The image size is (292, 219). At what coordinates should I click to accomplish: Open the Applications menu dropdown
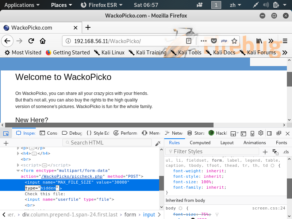click(x=22, y=5)
